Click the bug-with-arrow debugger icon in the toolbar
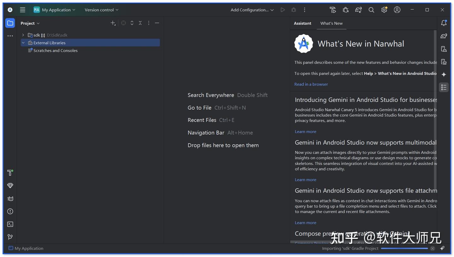The height and width of the screenshot is (257, 454). point(346,10)
